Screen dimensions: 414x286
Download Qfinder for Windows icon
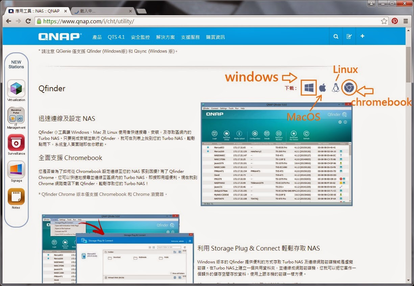[309, 88]
